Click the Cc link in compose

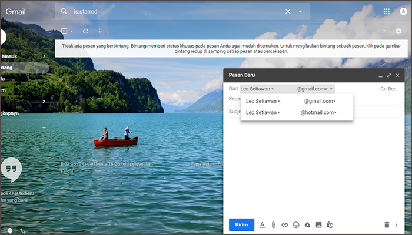[383, 89]
